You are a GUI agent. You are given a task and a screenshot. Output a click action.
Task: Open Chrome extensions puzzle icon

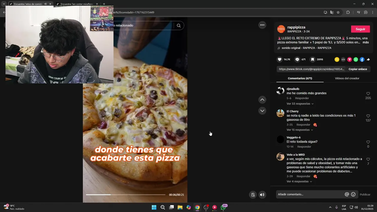coord(348,12)
